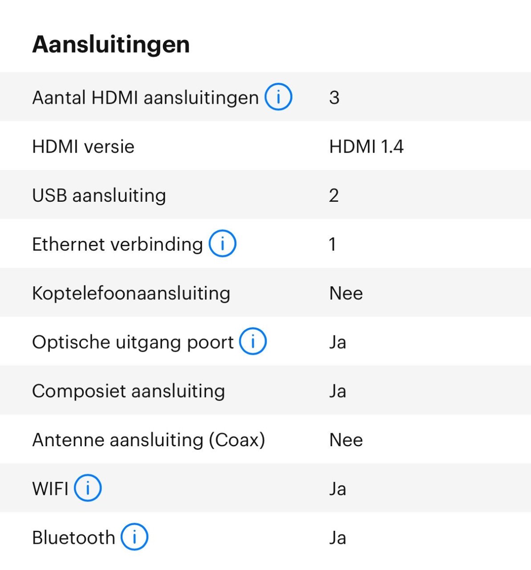Select the USB aansluiting label
This screenshot has height=570, width=531.
click(x=99, y=195)
